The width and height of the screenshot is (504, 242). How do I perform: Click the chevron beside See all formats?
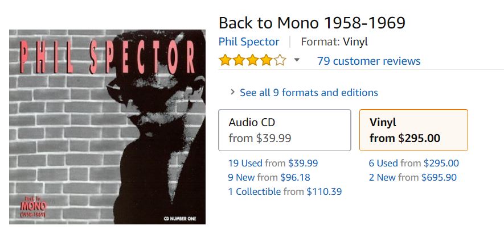pyautogui.click(x=232, y=92)
